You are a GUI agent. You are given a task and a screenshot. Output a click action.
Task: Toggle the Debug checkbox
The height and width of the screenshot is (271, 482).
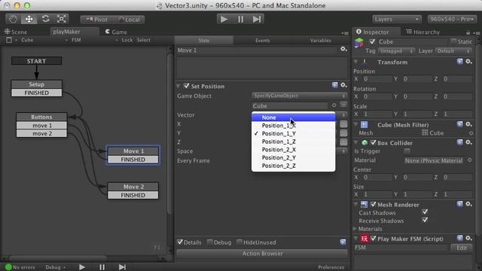pyautogui.click(x=210, y=242)
